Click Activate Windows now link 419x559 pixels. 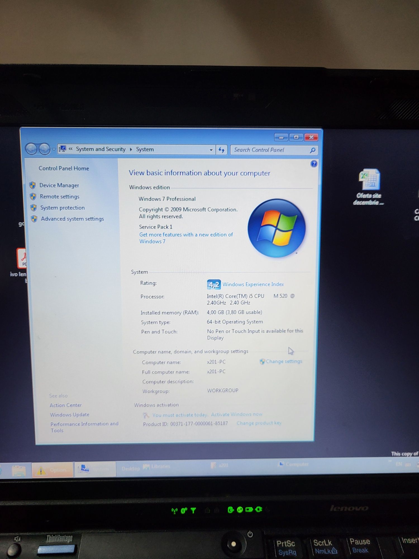click(237, 414)
